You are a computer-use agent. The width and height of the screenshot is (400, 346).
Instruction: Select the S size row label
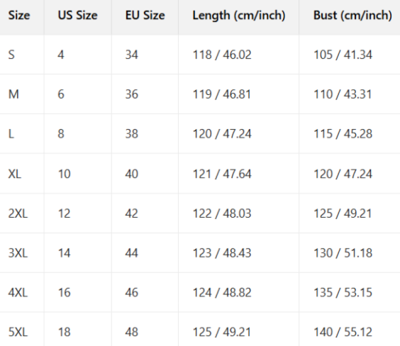point(11,54)
